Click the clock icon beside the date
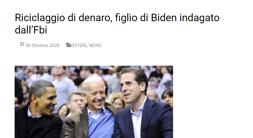This screenshot has width=253, height=138. (22, 44)
